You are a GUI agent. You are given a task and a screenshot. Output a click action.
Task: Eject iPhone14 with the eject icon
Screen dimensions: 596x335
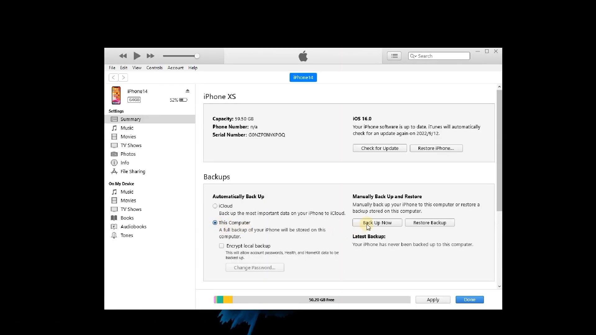point(187,91)
